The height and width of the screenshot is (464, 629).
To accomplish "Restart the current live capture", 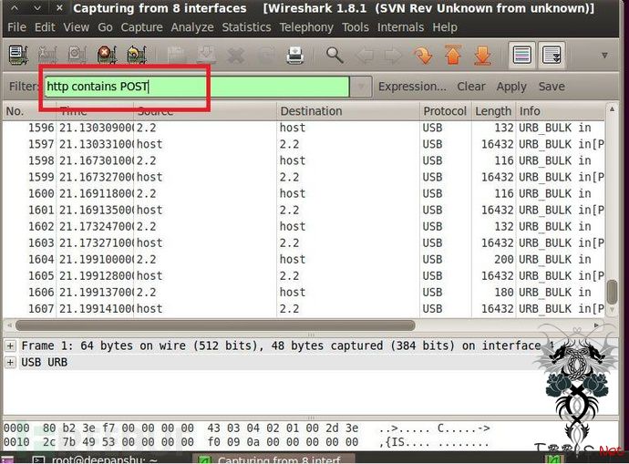I will pyautogui.click(x=137, y=56).
